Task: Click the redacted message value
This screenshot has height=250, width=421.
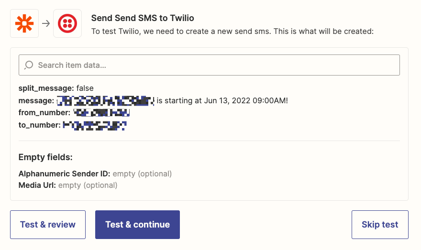Action: 105,100
